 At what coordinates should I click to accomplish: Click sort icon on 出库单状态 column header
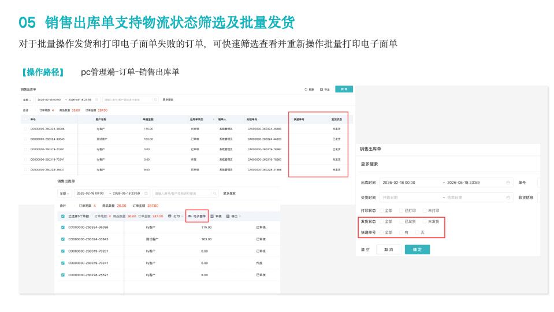click(x=214, y=120)
